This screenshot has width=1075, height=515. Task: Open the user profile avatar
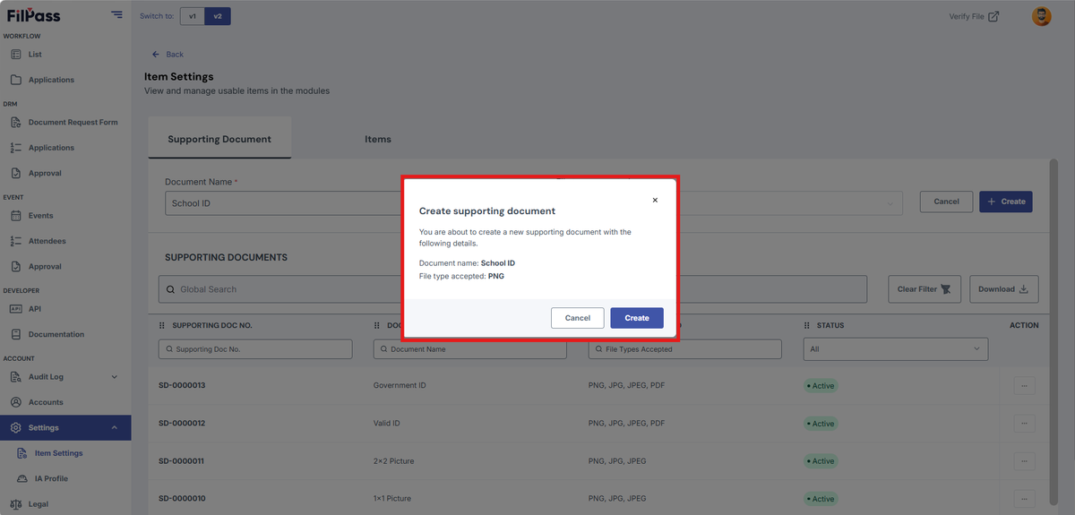tap(1042, 16)
